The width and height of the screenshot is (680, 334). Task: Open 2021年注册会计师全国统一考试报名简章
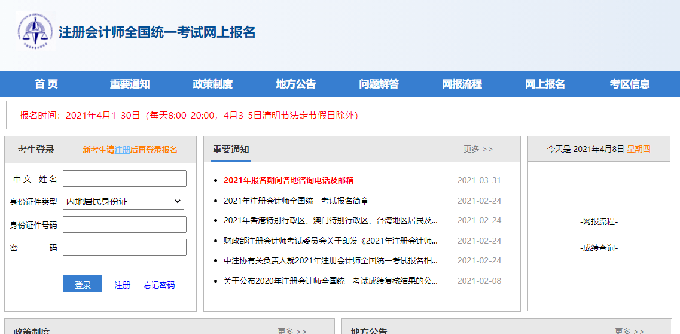(296, 201)
